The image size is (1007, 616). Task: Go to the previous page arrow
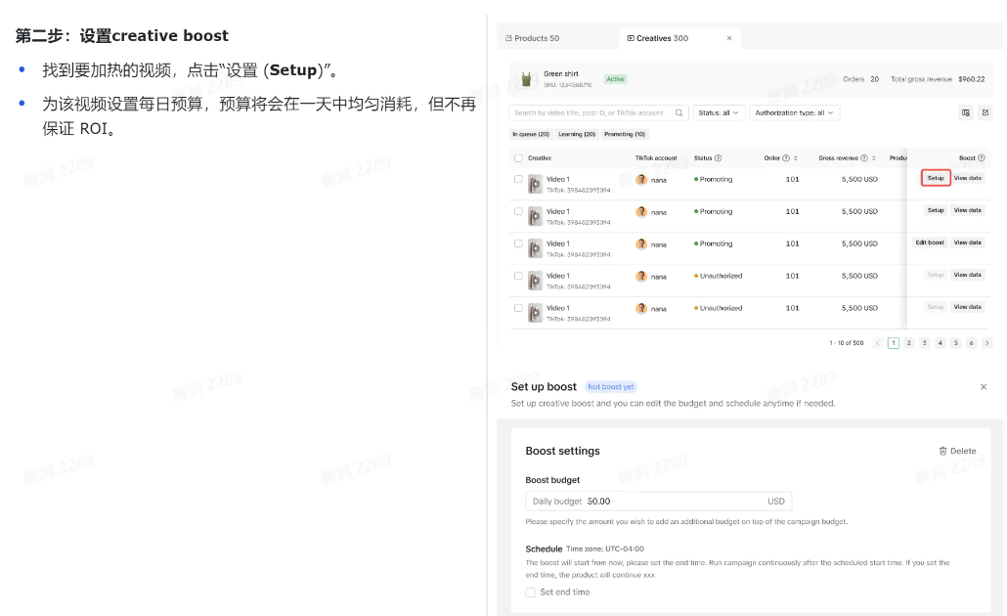(878, 343)
